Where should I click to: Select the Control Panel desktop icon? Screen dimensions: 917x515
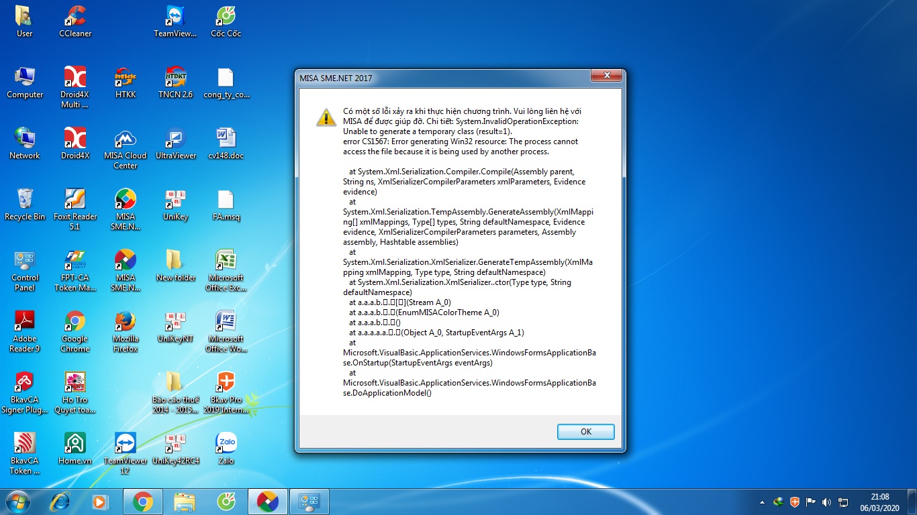pyautogui.click(x=25, y=270)
